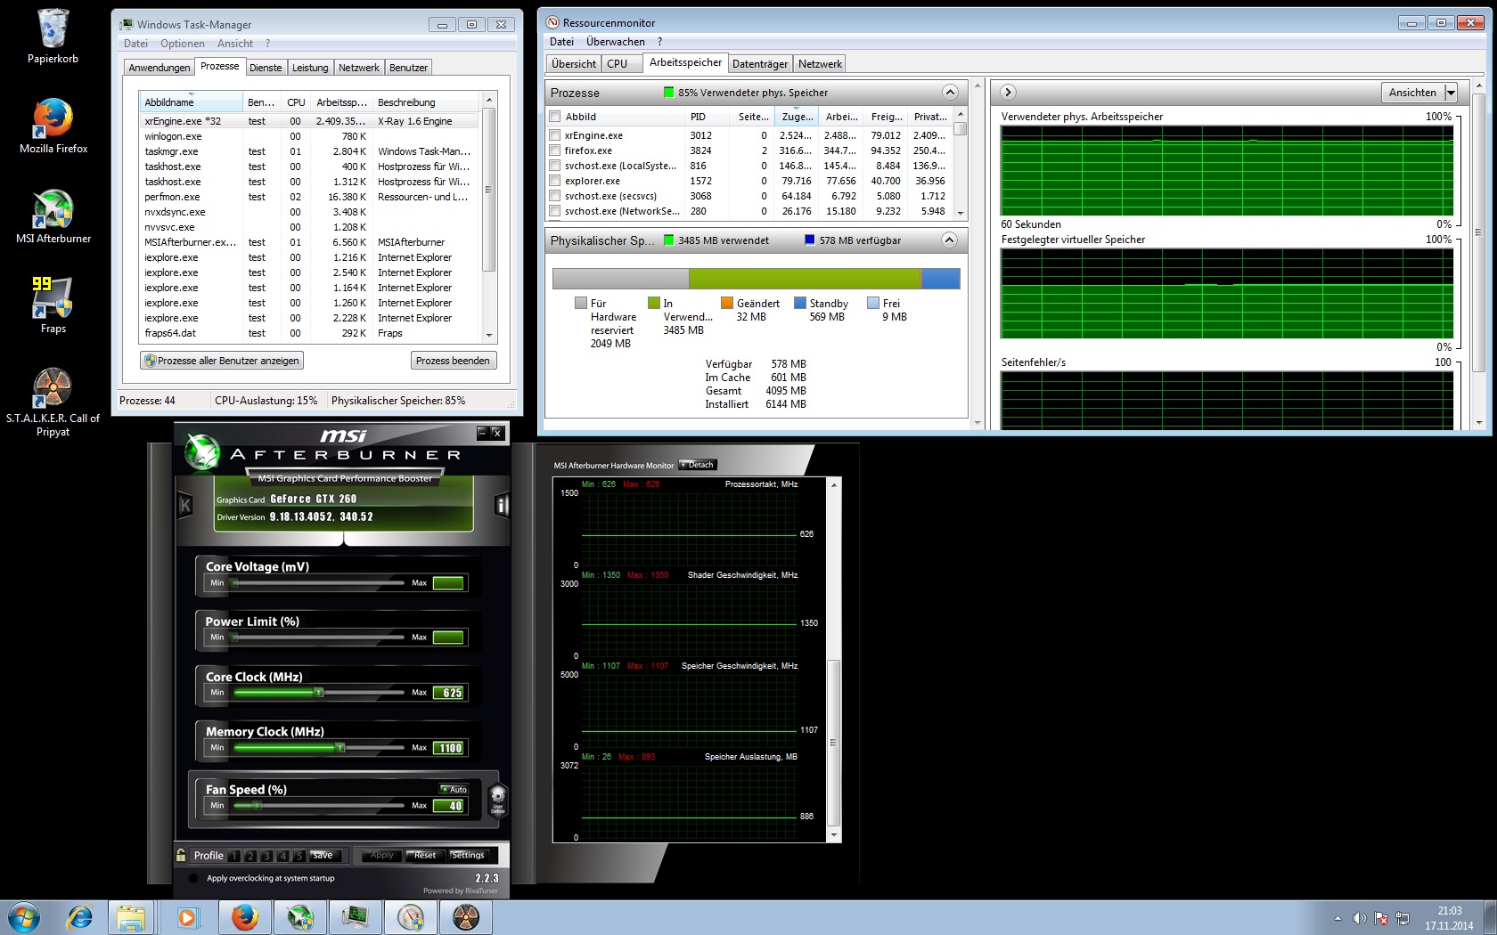Viewport: 1497px width, 935px height.
Task: Click the Afterburner info 'i' side button
Action: 502,506
